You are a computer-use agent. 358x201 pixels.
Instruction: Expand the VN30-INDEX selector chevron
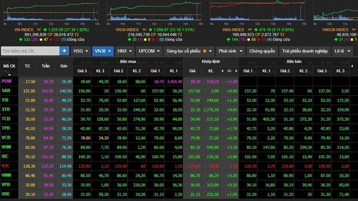[x=144, y=29]
